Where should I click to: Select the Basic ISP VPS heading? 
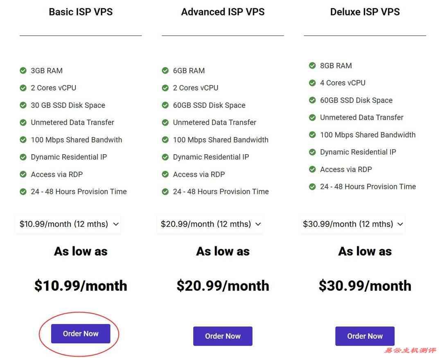(81, 12)
